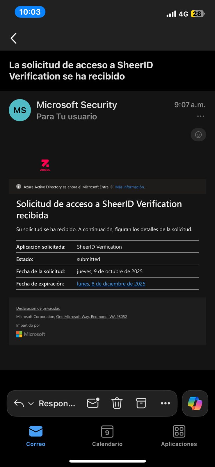
Task: Tap the reply arrow icon
Action: [19, 403]
